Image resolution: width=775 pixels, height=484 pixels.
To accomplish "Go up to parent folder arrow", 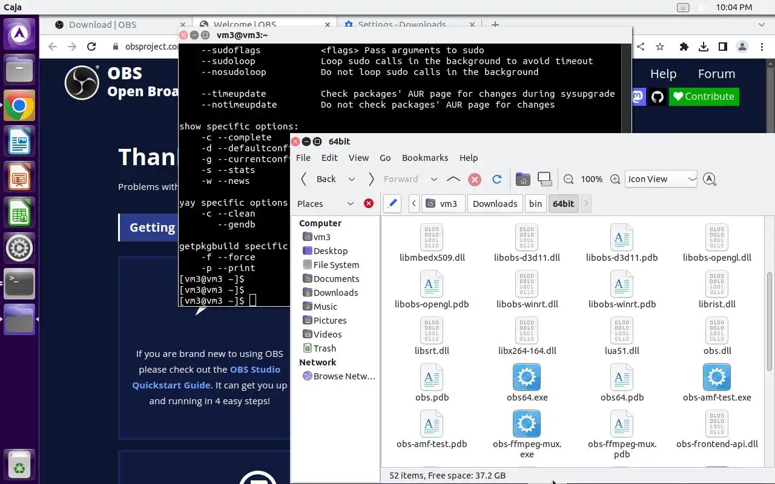I will point(453,179).
